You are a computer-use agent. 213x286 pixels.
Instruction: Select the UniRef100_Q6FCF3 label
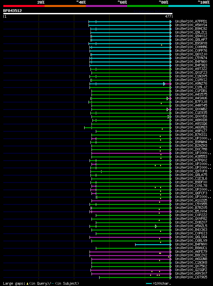(x=191, y=193)
